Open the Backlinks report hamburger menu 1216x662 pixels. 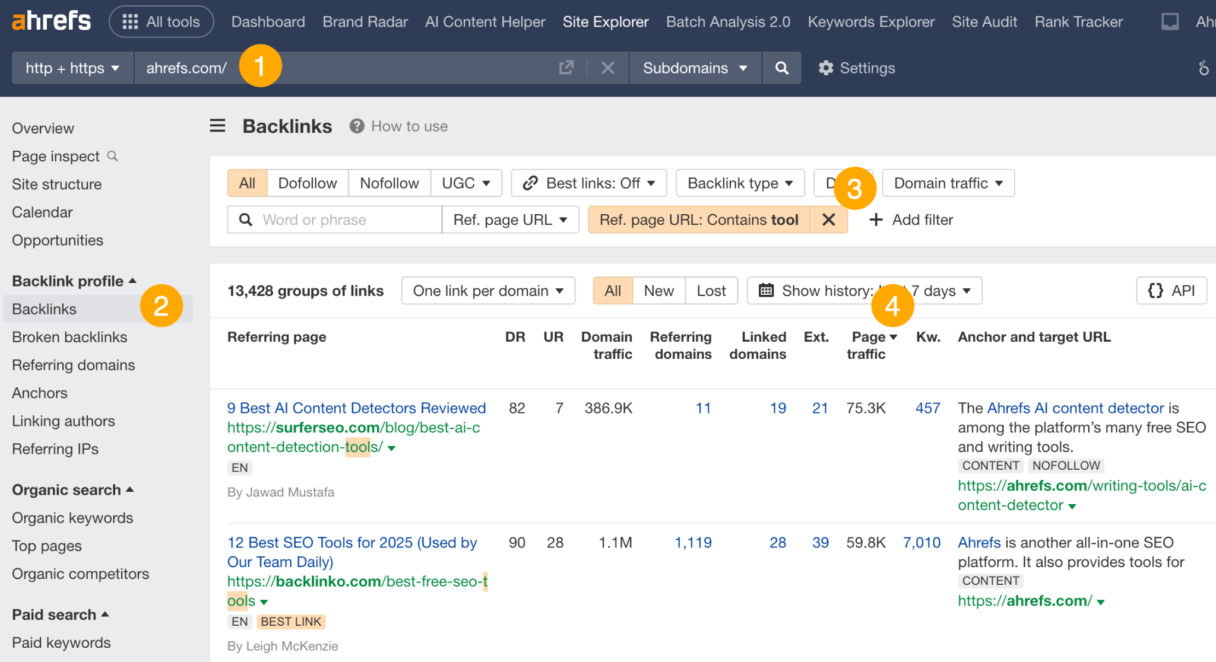pyautogui.click(x=217, y=126)
